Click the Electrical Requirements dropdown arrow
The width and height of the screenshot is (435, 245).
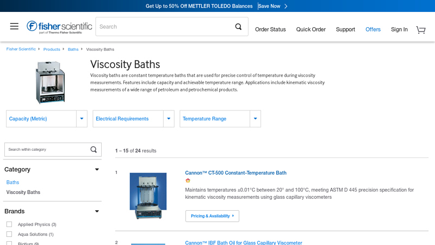(x=169, y=119)
